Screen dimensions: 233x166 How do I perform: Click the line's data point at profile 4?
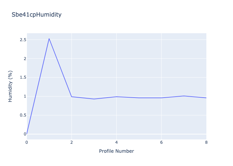tap(116, 97)
